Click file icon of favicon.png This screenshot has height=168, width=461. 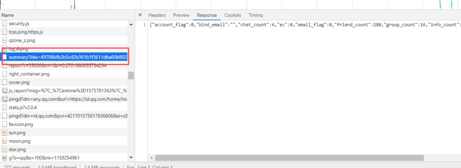point(4,124)
